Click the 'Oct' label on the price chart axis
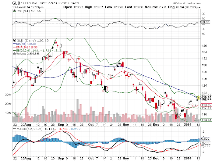Image resolution: width=212 pixels, height=161 pixels. [91, 124]
